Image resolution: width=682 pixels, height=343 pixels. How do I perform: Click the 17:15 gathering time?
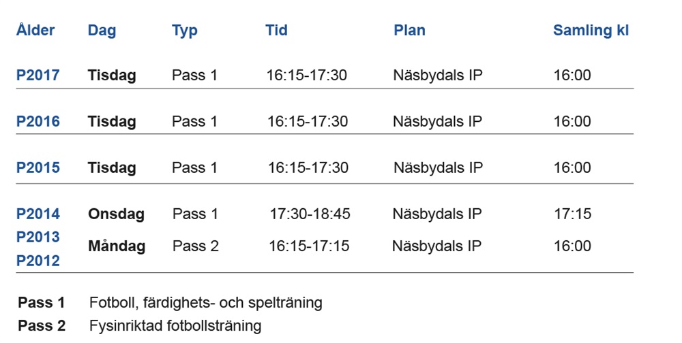(x=572, y=214)
